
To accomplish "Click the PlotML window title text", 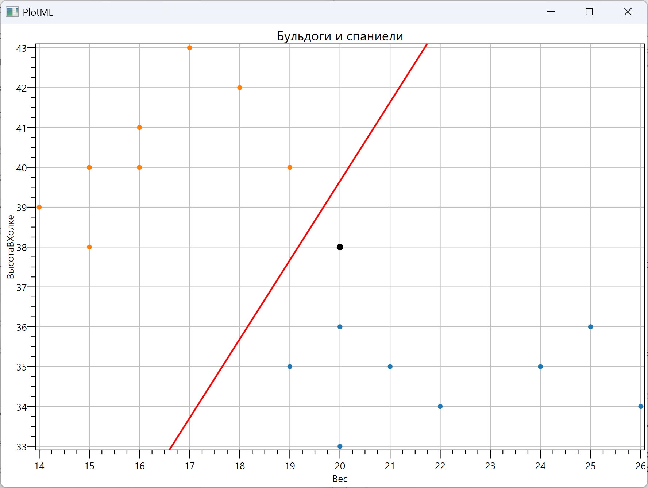I will (38, 12).
